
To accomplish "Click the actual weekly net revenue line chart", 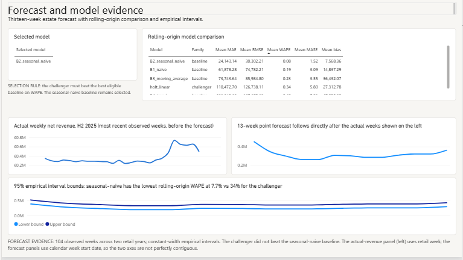I will 122,152.
